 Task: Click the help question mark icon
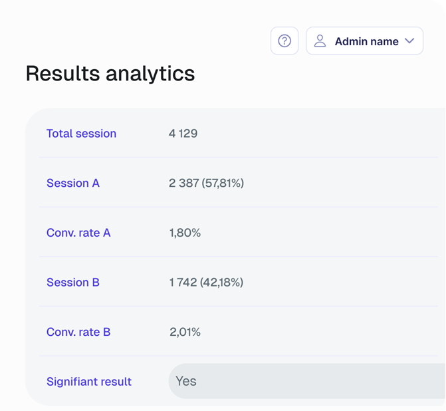coord(284,41)
